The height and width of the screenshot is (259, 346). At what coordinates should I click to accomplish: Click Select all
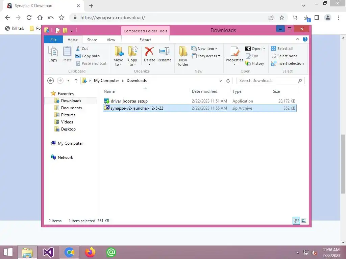[282, 49]
